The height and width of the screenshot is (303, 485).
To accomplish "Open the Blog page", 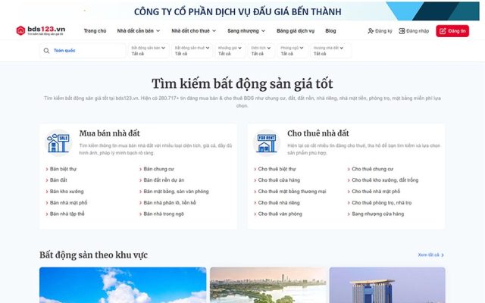I will tap(330, 31).
